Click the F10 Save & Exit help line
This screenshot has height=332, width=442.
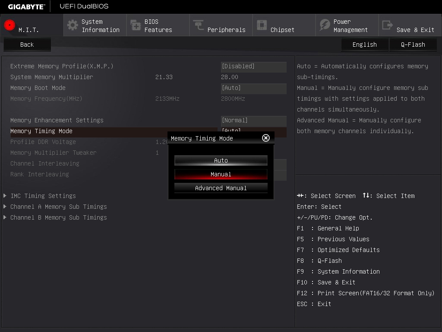click(326, 282)
